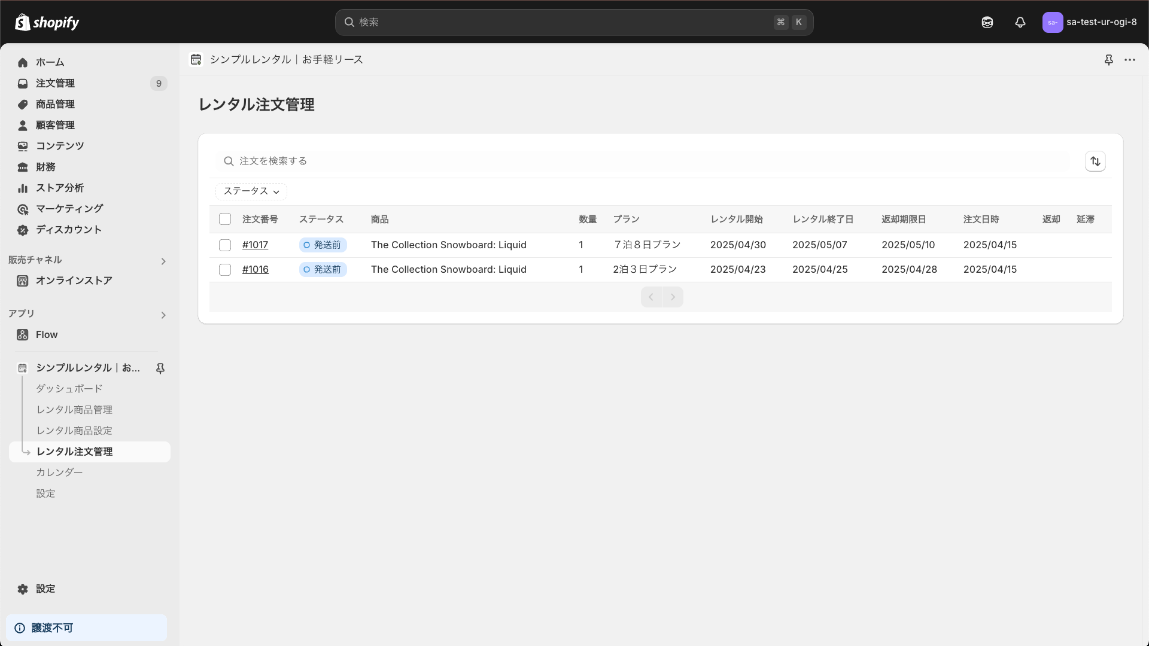Expand the アプリ section chevron
The image size is (1149, 646).
[x=163, y=315]
